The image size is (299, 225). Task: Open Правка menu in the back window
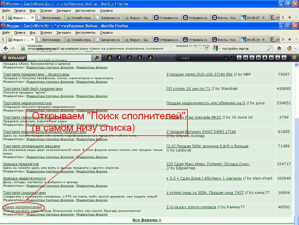[x=20, y=11]
